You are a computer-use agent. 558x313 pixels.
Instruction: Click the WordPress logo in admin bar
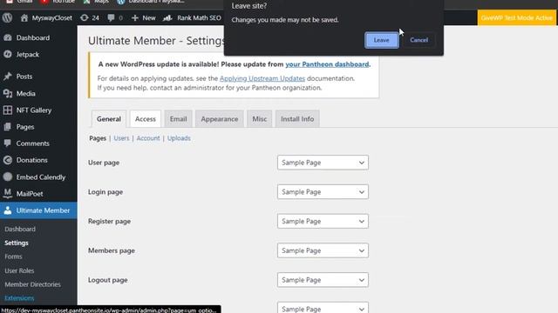point(7,17)
